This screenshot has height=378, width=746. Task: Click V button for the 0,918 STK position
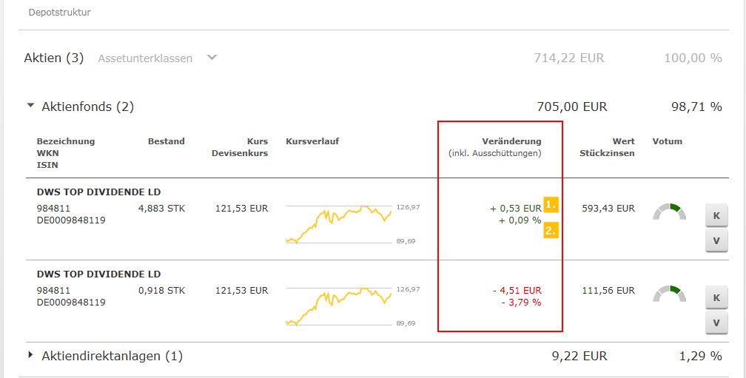click(716, 323)
